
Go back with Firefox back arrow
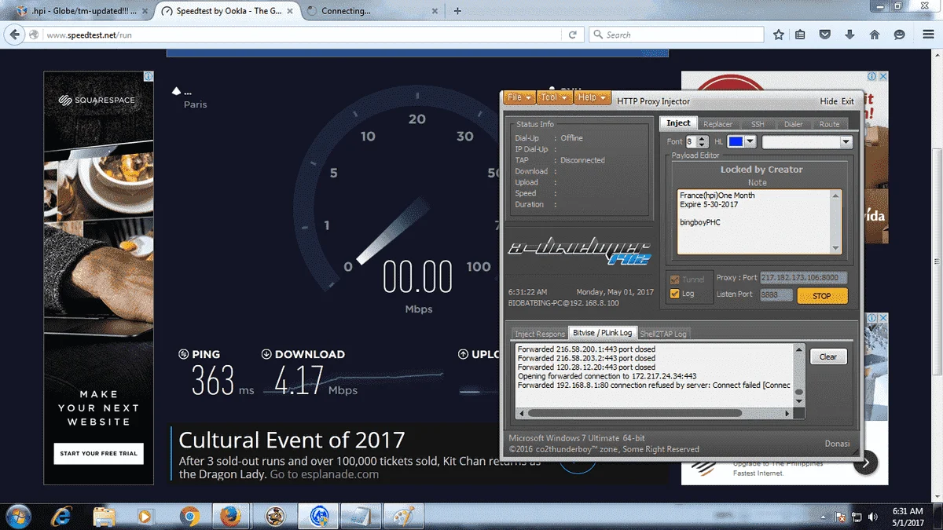15,35
